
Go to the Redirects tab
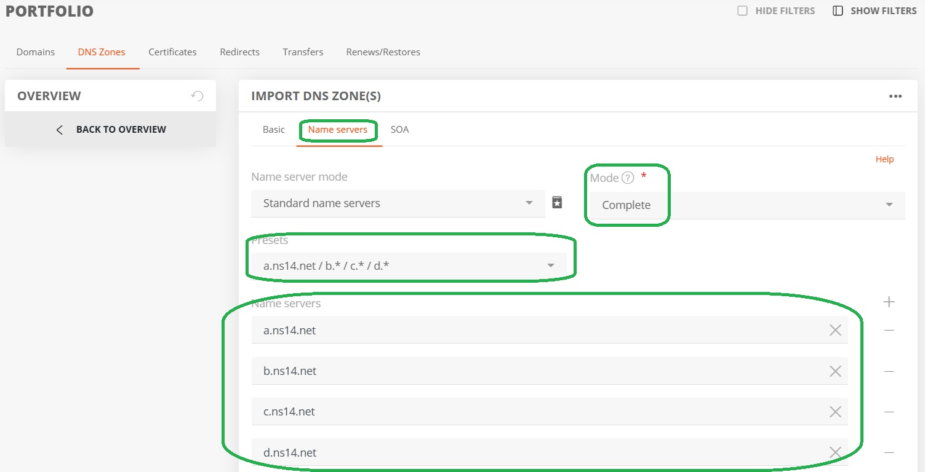239,52
